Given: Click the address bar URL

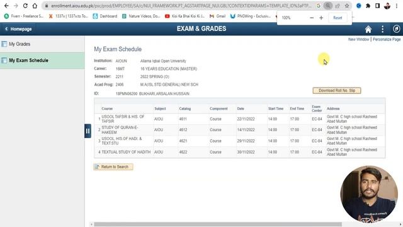Looking at the screenshot, I should [181, 6].
